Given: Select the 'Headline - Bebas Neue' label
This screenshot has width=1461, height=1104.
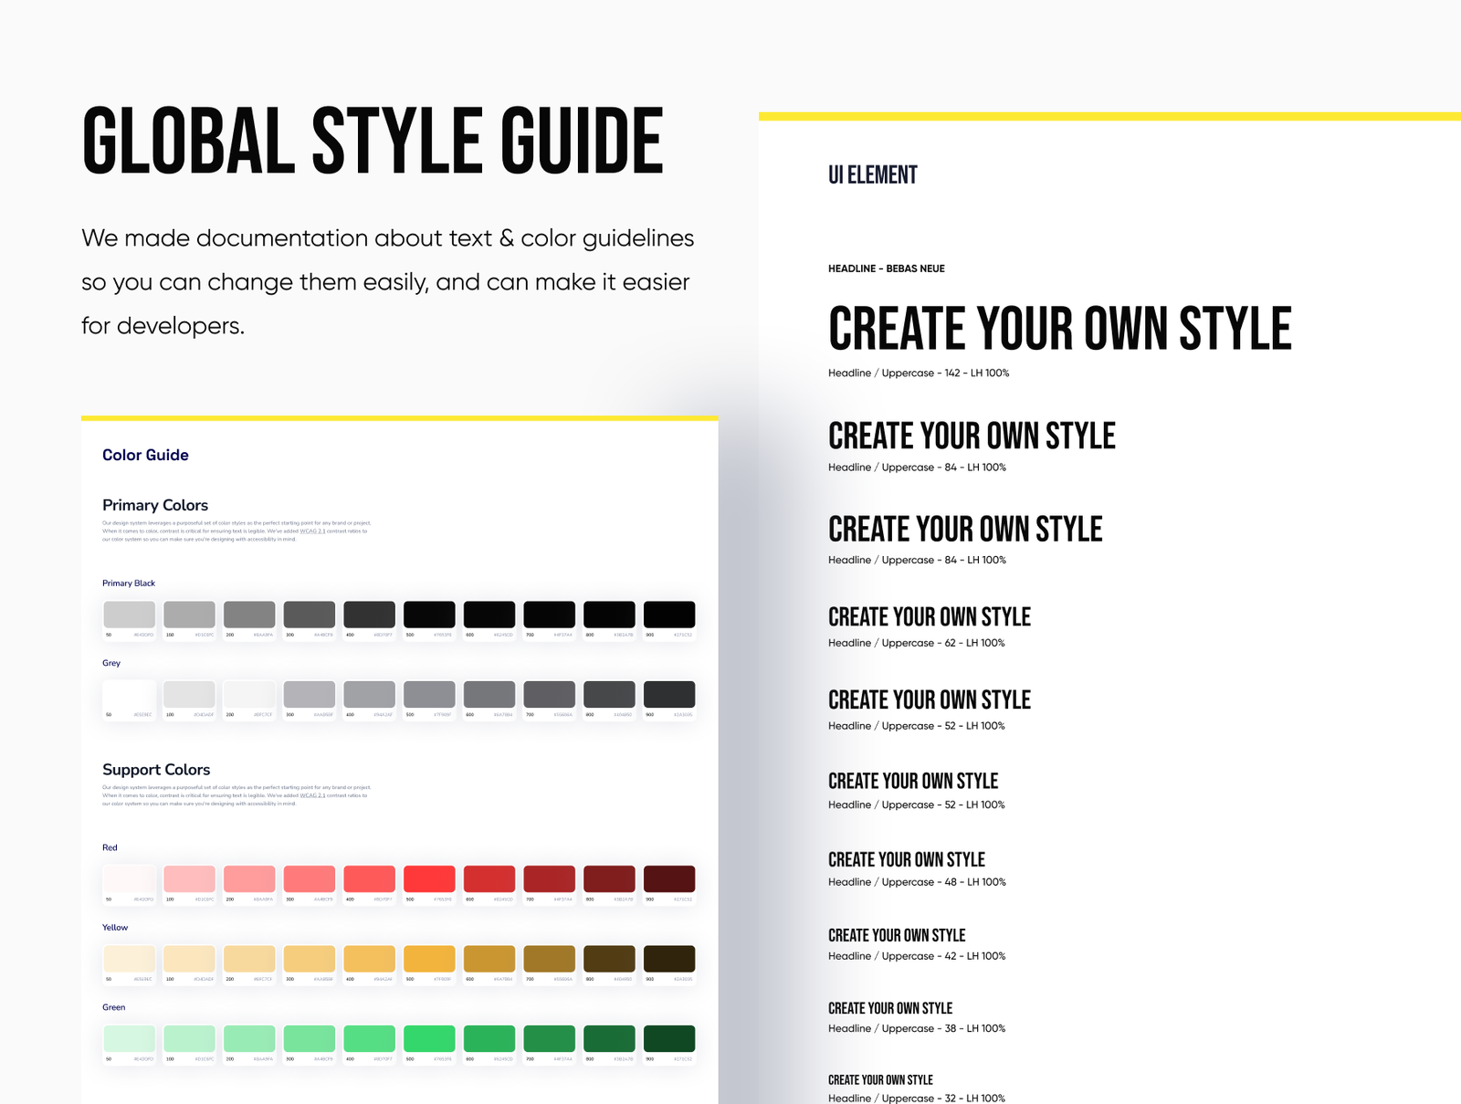Looking at the screenshot, I should 886,268.
